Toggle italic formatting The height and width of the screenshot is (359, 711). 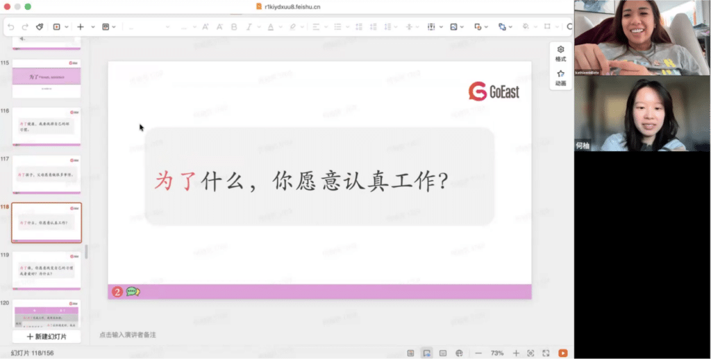249,27
